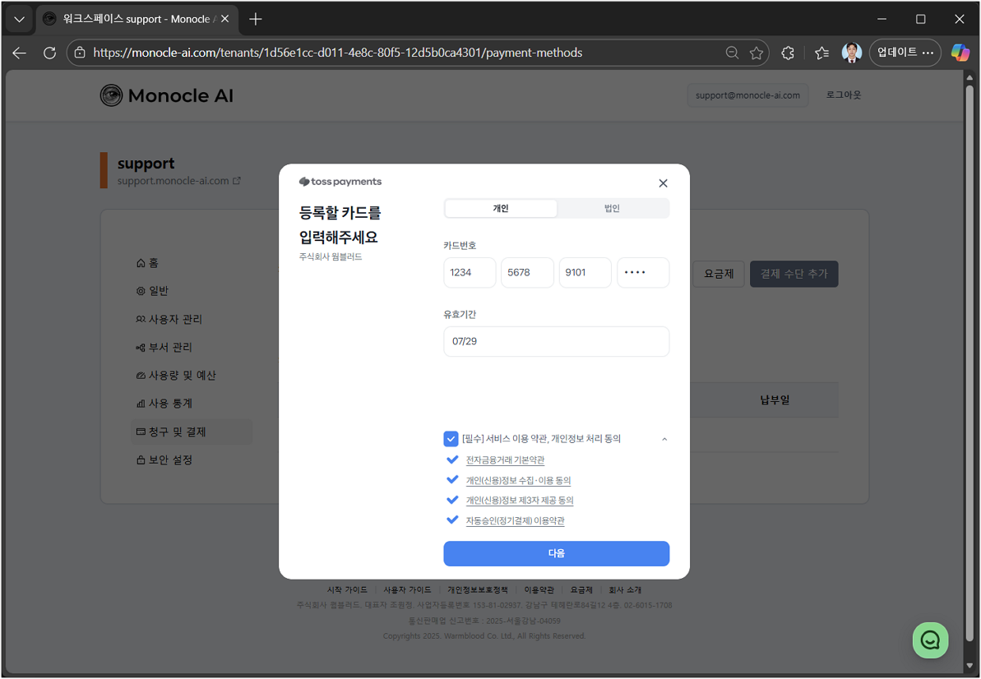This screenshot has height=679, width=981.
Task: Open the 홈 section in sidebar
Action: [152, 262]
